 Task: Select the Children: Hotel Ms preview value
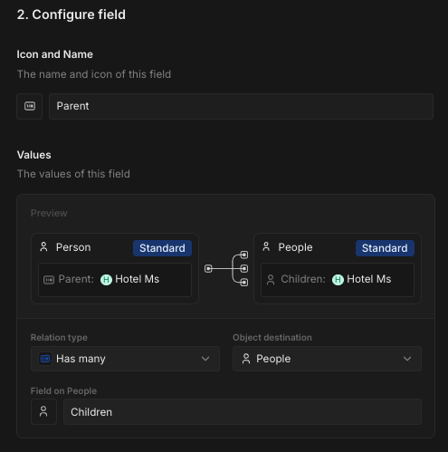[338, 280]
